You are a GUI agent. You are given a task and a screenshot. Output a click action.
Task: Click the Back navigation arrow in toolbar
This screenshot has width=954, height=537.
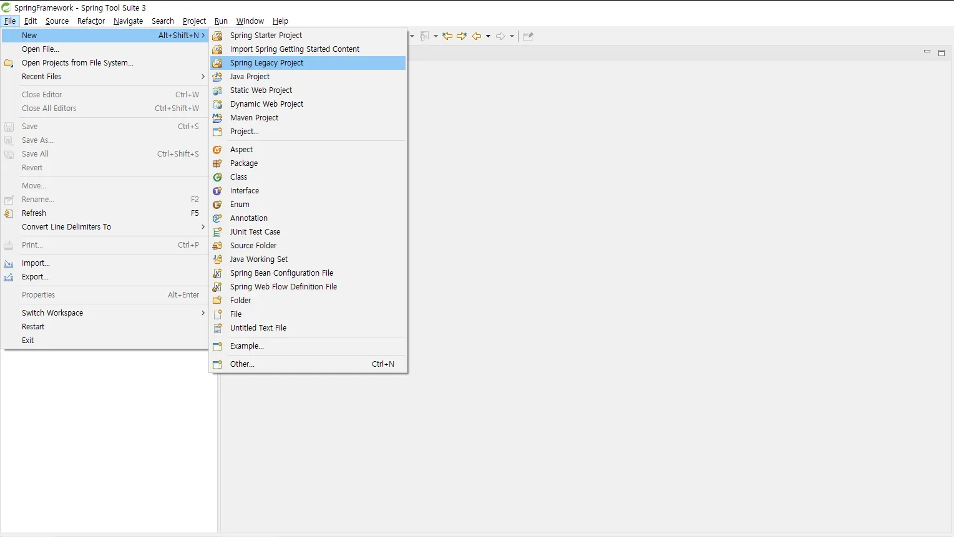pos(477,36)
